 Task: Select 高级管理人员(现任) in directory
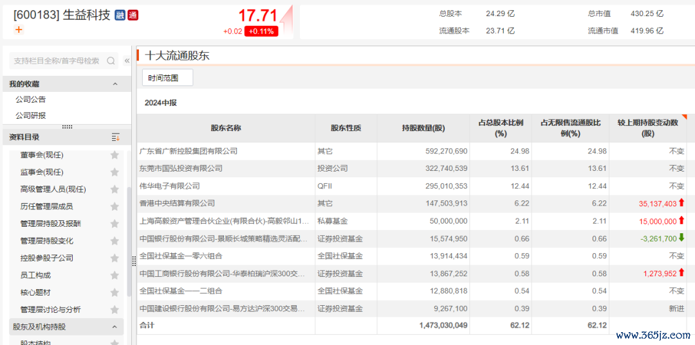(x=53, y=190)
